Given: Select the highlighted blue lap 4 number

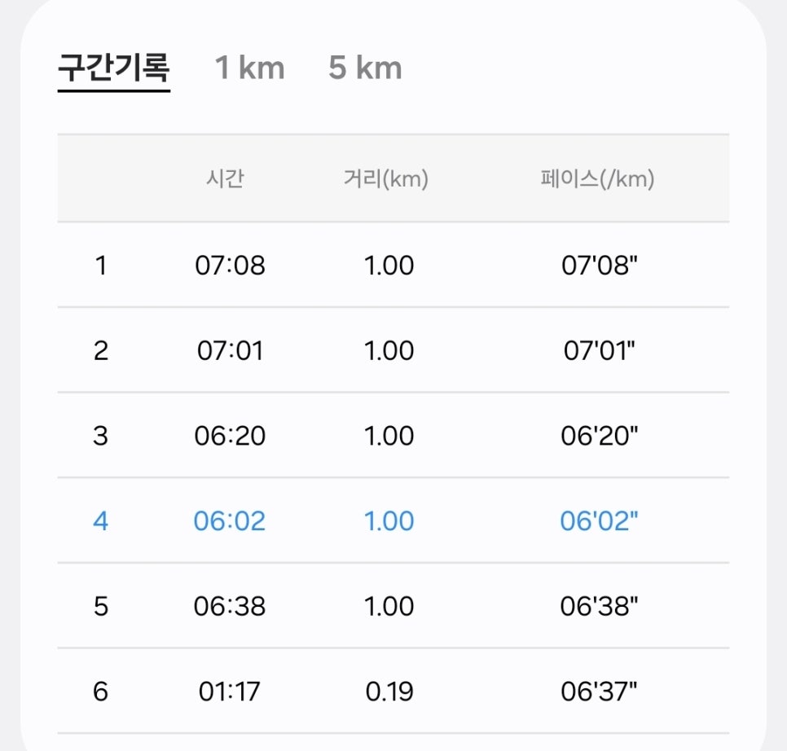Looking at the screenshot, I should pos(100,520).
